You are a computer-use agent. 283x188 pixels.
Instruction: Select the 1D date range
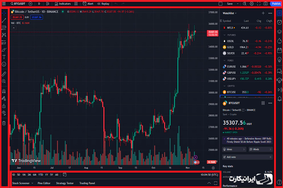(13, 175)
